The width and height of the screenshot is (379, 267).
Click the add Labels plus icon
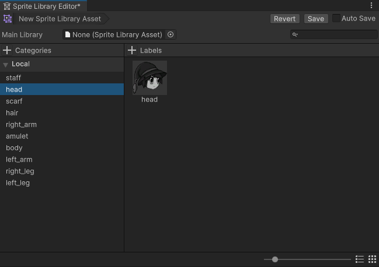[x=132, y=51]
